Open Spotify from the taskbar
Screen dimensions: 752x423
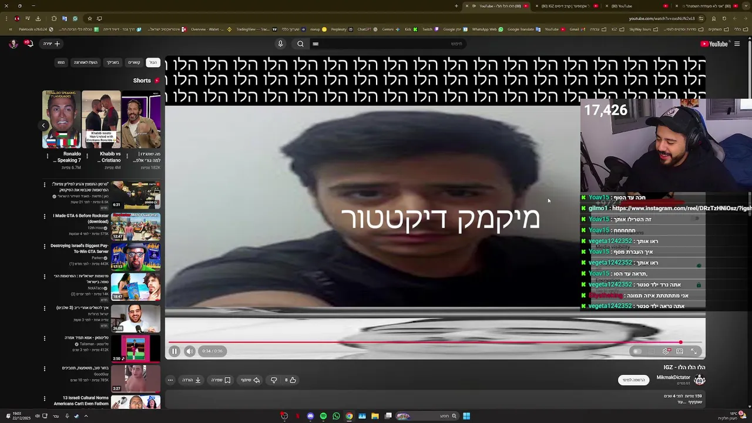coord(323,416)
